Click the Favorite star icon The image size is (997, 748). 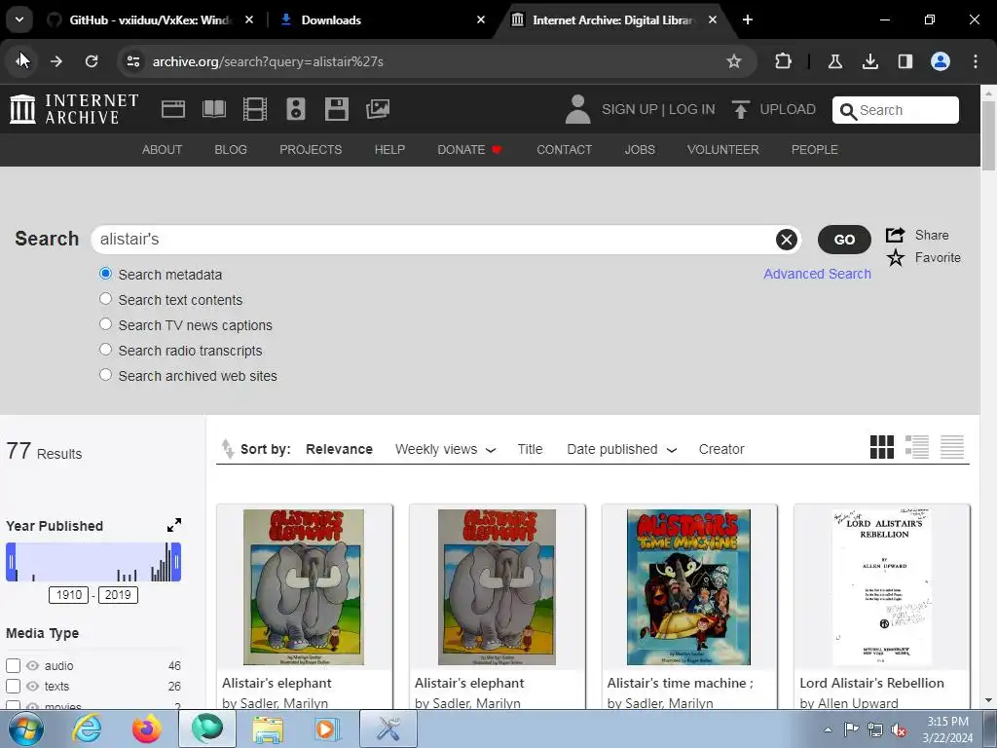896,257
